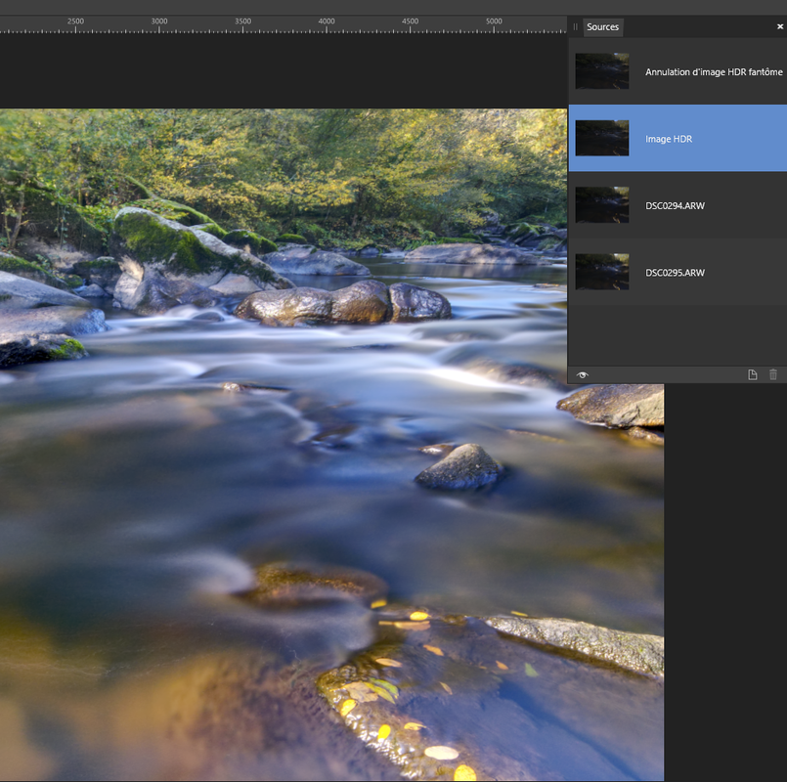This screenshot has width=787, height=782.
Task: Select the Sources tab
Action: point(602,26)
